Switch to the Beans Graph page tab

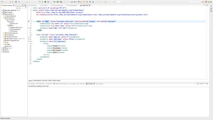[x=56, y=81]
